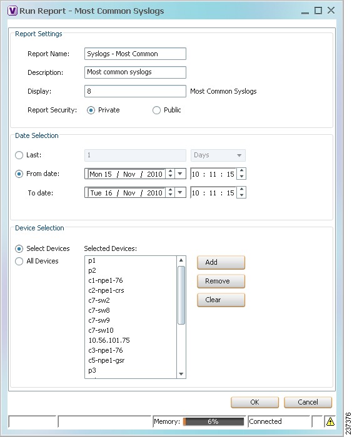Viewport: 352px width, 437px height.
Task: Click the purple V application icon in the title bar
Action: [13, 11]
